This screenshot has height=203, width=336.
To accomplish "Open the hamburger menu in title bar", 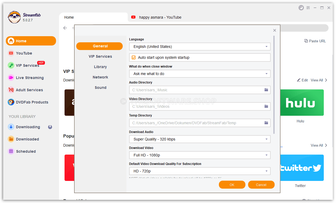I will 308,8.
